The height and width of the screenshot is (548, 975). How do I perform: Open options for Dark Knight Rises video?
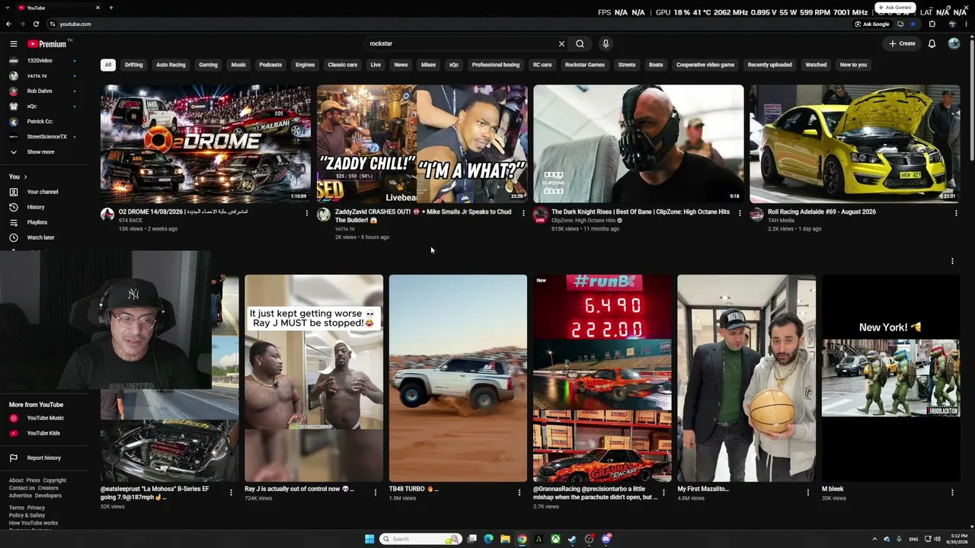(x=740, y=213)
